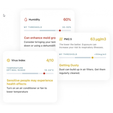Click the Virus Index germ icon

coord(8,60)
